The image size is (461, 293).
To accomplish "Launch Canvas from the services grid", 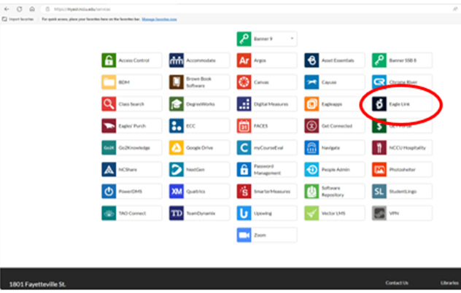I will click(266, 82).
